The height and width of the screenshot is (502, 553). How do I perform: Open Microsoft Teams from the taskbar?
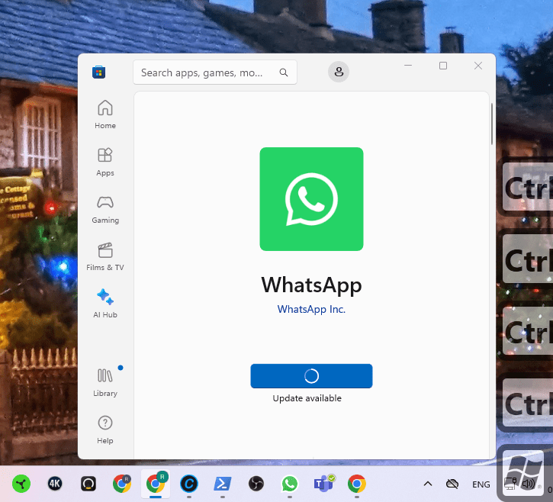click(x=323, y=484)
